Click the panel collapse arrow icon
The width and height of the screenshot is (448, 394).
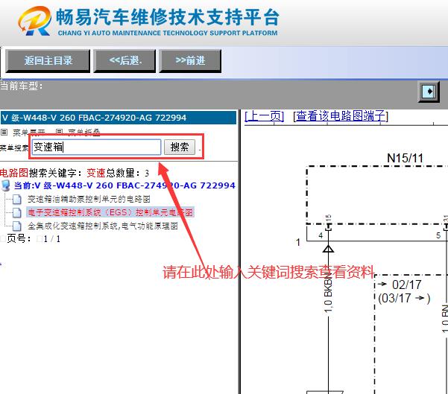(429, 92)
